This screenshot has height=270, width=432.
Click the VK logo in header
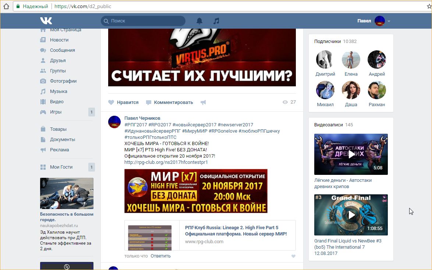(x=46, y=21)
